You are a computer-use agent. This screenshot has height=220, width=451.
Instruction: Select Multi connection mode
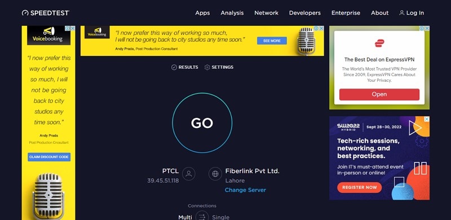[x=185, y=217]
